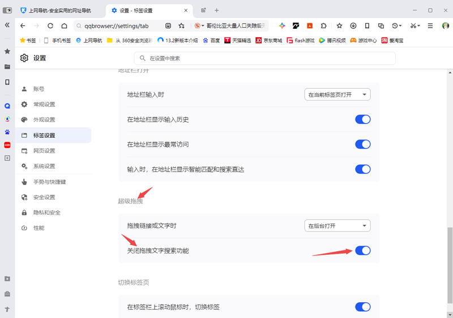The image size is (453, 318).
Task: Click the smiley icon in the address bar
Action: point(168,26)
